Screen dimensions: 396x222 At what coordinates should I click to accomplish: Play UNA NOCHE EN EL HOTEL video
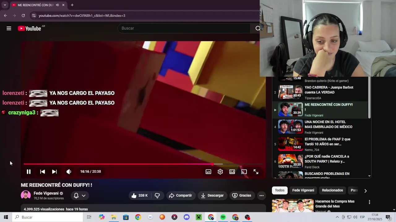(x=320, y=127)
